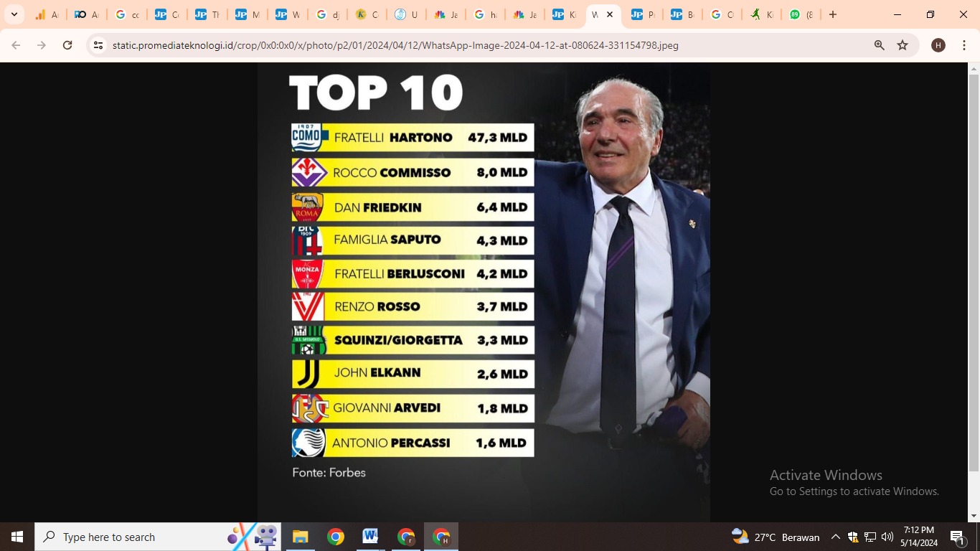Open the new tab plus button
The width and height of the screenshot is (980, 551).
tap(833, 14)
